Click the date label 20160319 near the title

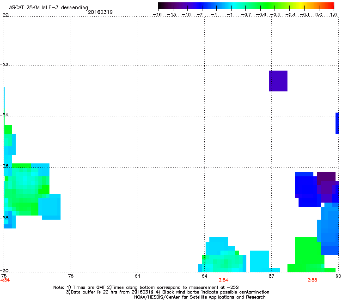click(x=100, y=12)
